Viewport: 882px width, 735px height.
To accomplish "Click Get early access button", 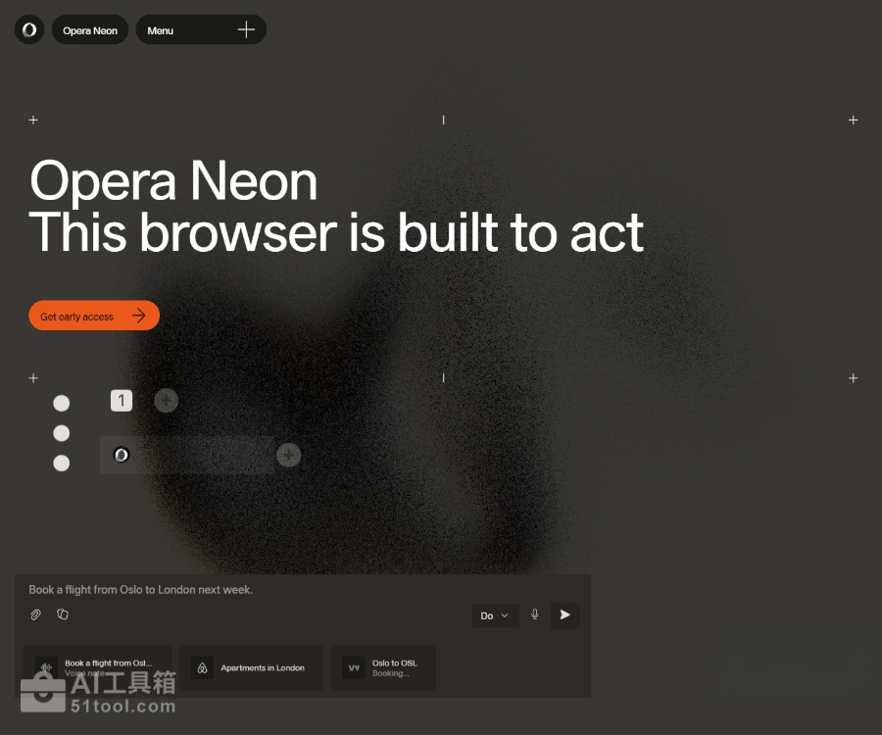I will 94,316.
